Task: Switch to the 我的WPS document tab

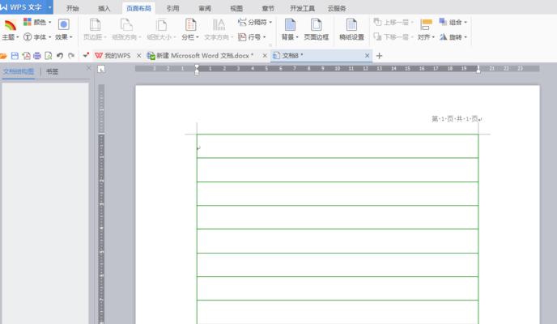Action: click(x=113, y=55)
